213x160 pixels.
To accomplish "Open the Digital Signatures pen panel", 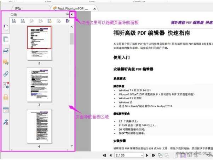I will pyautogui.click(x=6, y=122).
